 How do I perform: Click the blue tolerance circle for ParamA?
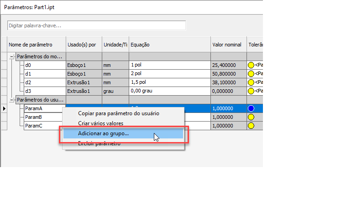click(x=251, y=108)
